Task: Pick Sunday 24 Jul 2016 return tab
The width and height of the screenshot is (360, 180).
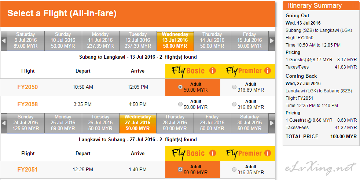Action: [26, 123]
